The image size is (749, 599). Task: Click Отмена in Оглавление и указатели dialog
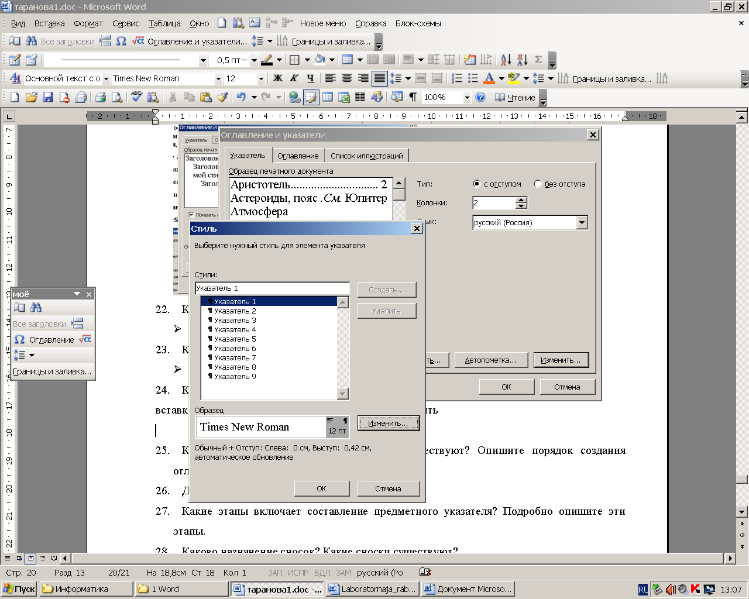tap(567, 387)
